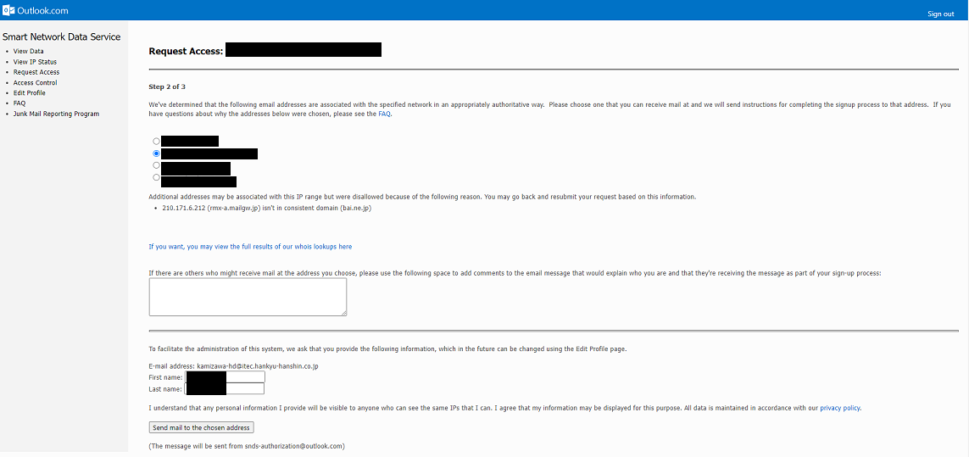
Task: Select the second email address radio button
Action: pos(156,153)
